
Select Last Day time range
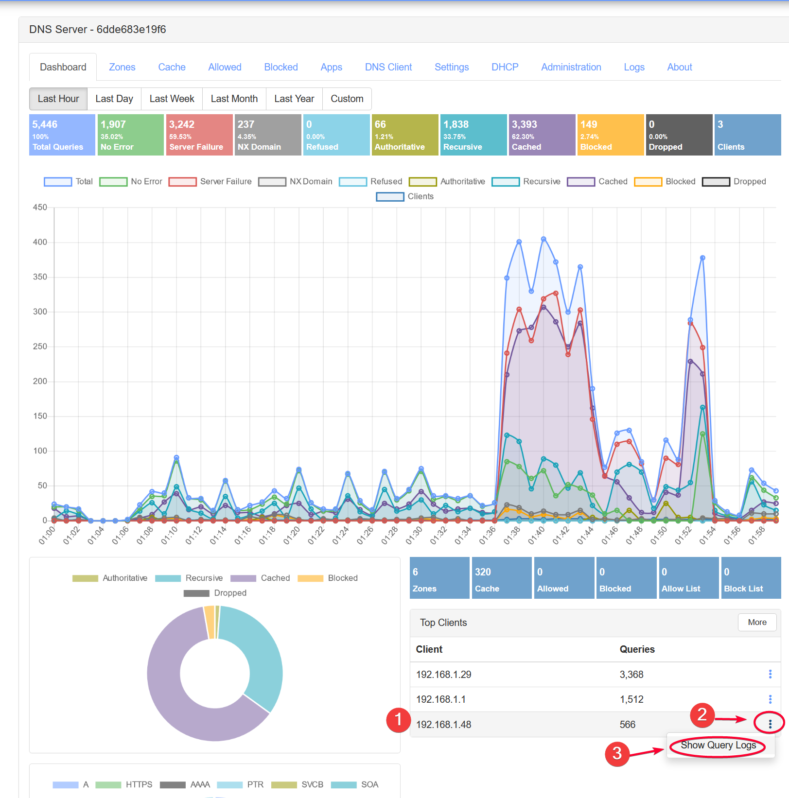(x=114, y=99)
